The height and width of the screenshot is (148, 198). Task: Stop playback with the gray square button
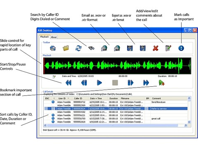coord(115,83)
